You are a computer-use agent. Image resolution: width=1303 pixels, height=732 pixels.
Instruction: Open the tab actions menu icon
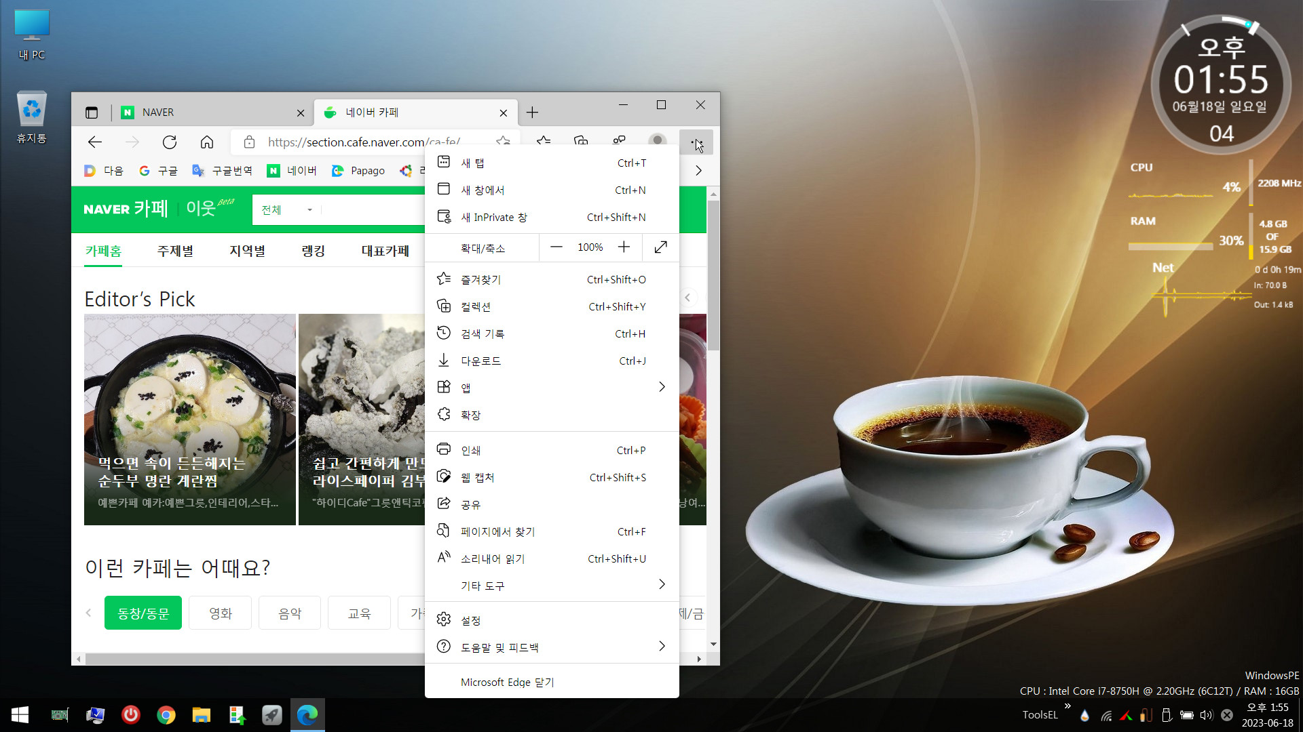[92, 113]
